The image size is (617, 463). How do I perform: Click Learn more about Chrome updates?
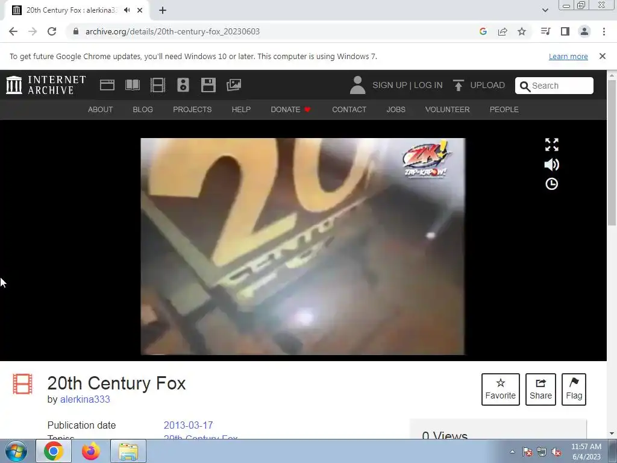pos(568,56)
